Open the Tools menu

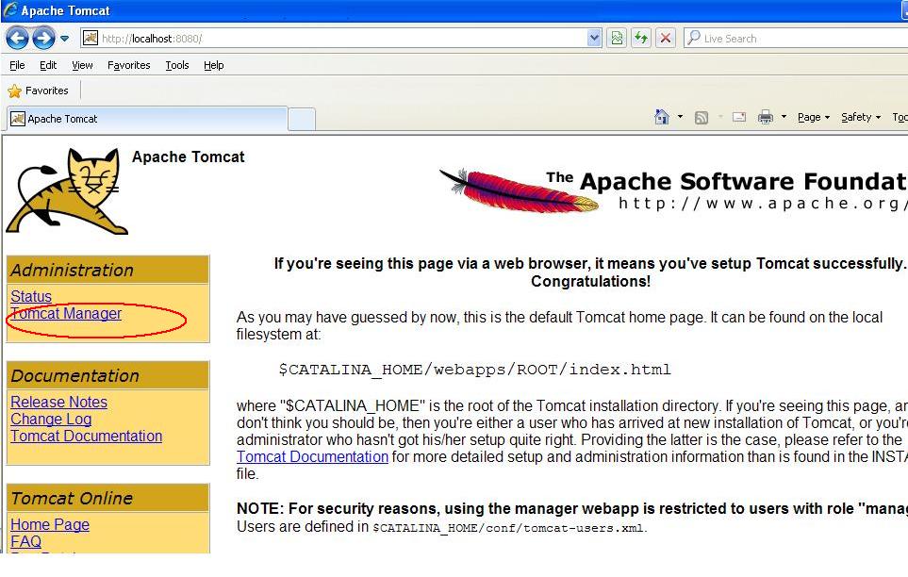pyautogui.click(x=177, y=65)
